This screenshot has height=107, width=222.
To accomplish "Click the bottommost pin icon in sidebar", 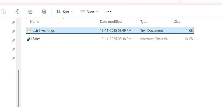I will [13, 58].
